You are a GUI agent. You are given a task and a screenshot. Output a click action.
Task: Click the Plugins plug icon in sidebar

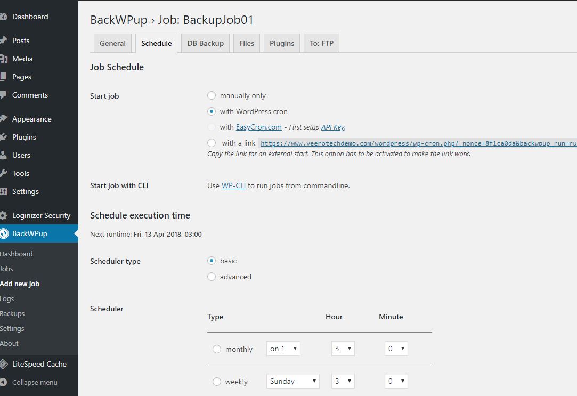(3, 137)
